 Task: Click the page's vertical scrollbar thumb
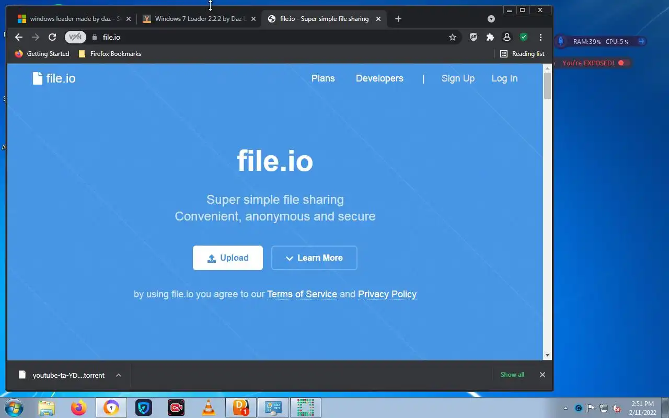[x=548, y=86]
